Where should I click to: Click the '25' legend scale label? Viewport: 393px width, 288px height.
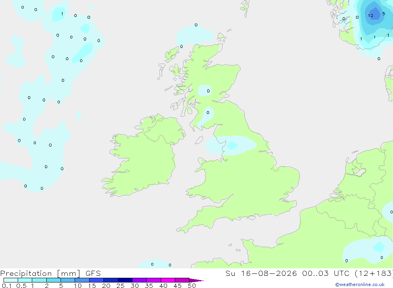pos(120,286)
